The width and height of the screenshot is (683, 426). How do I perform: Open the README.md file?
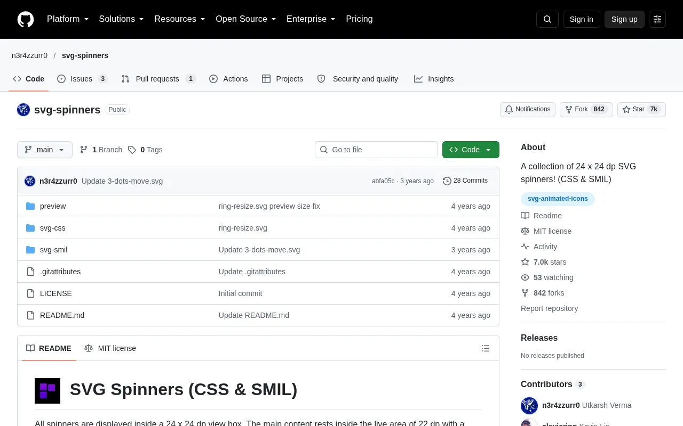[62, 315]
